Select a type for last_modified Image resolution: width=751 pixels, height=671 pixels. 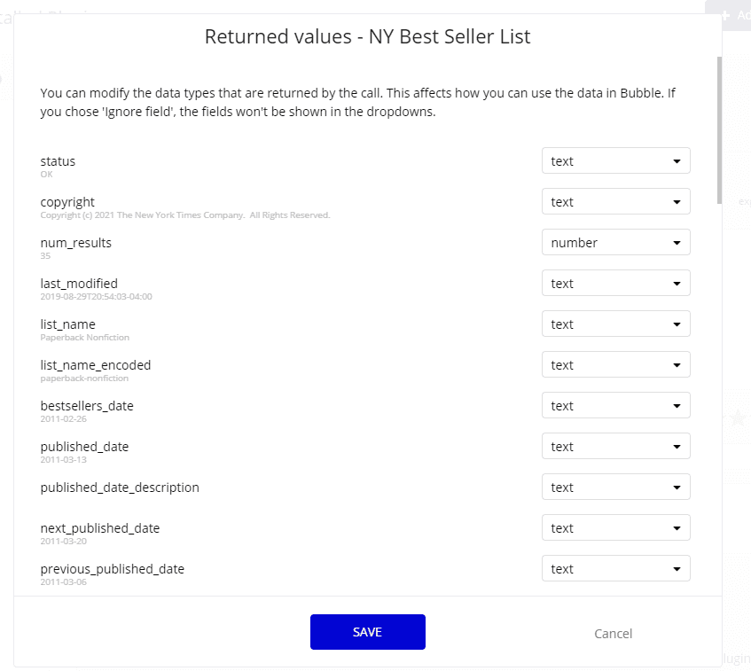pos(615,283)
